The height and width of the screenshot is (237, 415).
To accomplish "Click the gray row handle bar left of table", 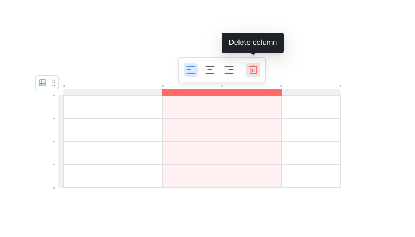I will click(60, 141).
